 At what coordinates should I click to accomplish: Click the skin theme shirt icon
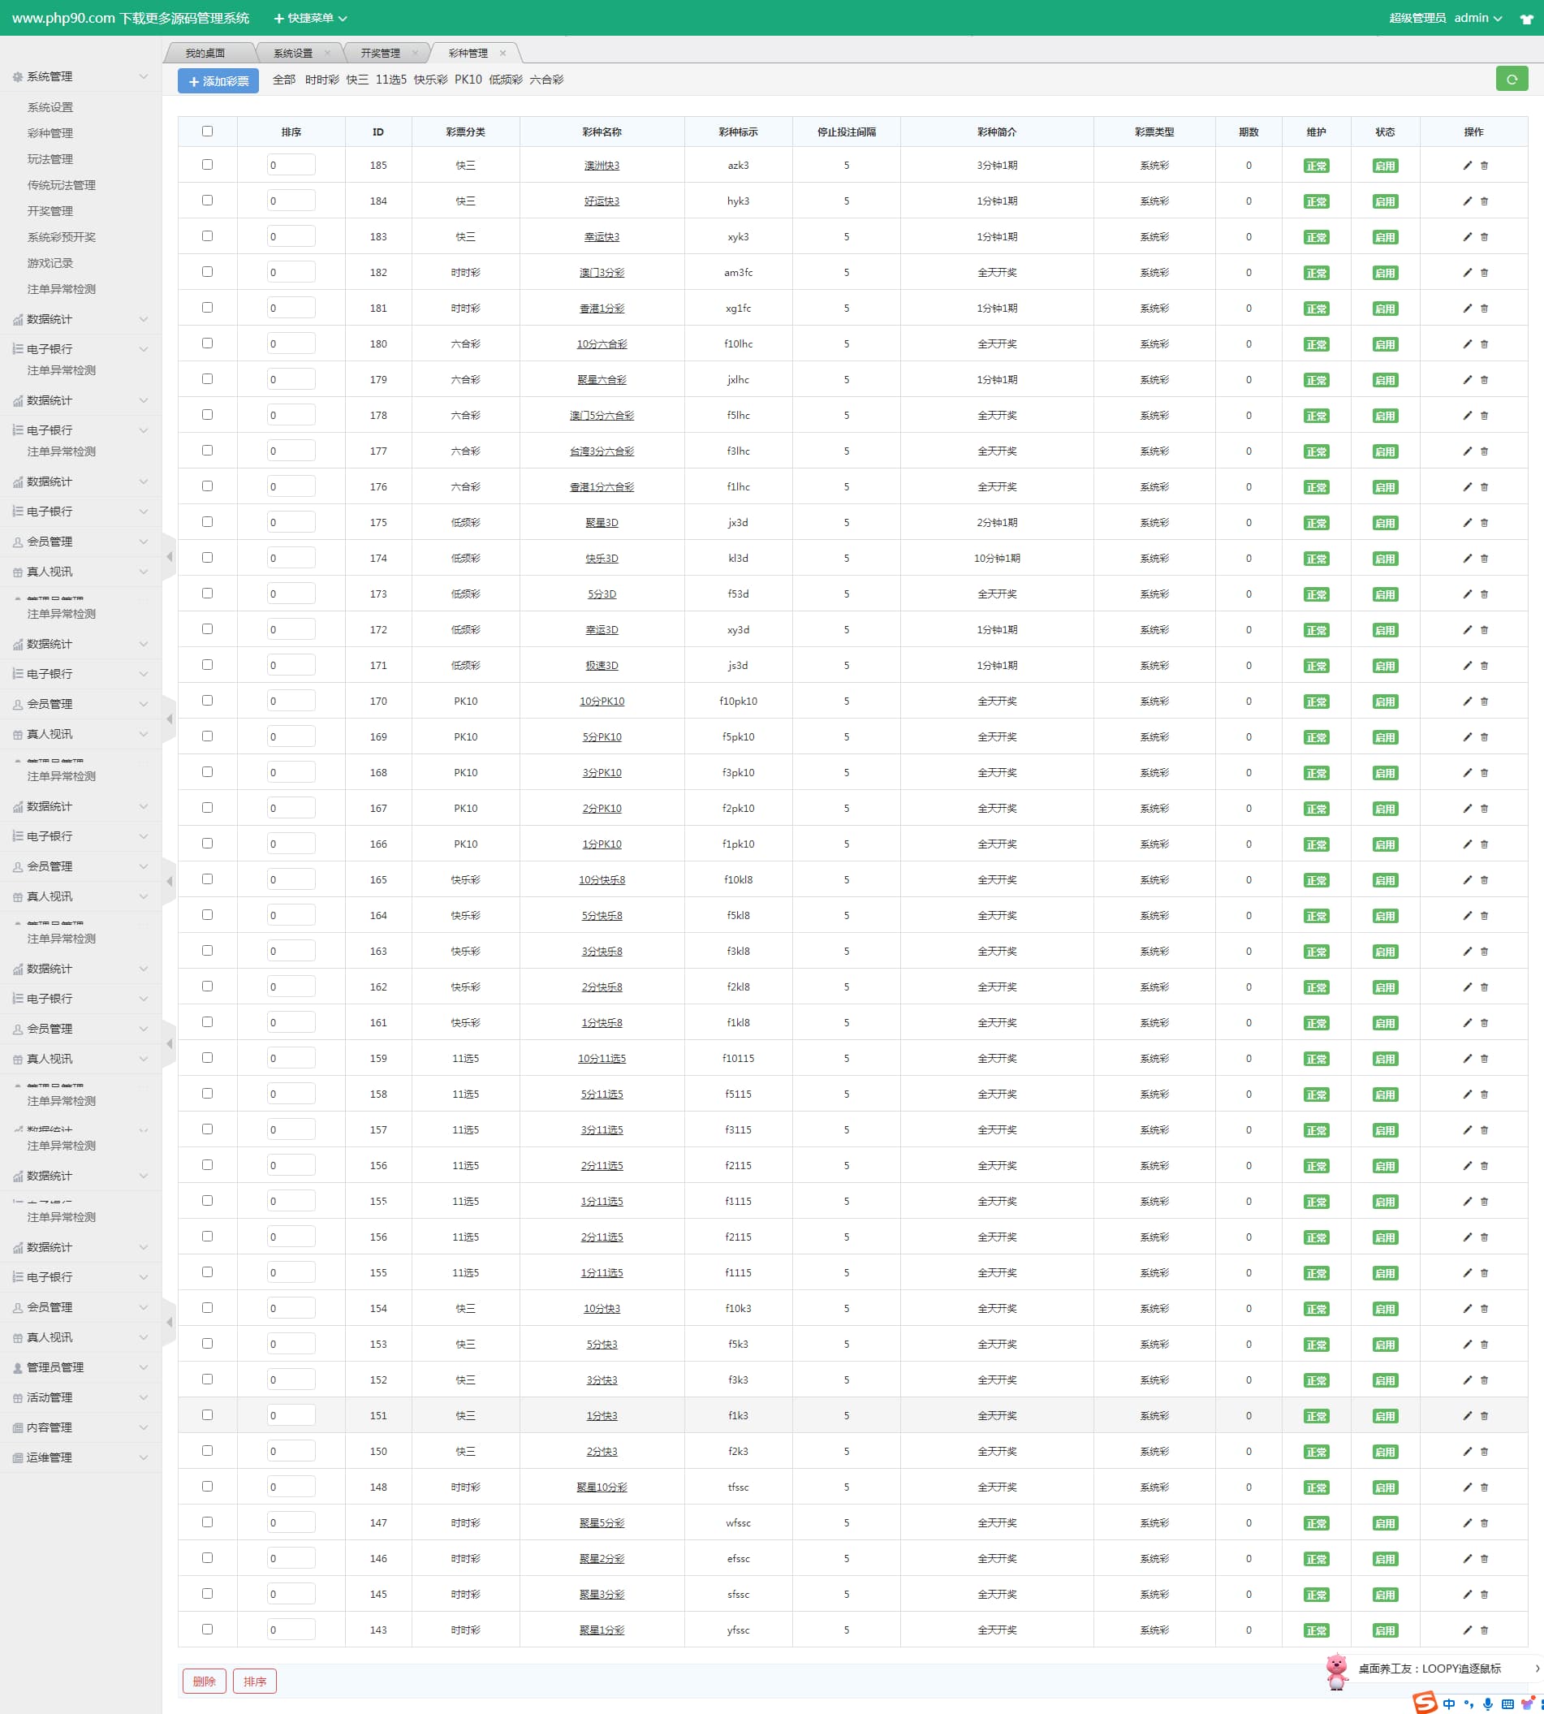(x=1526, y=19)
